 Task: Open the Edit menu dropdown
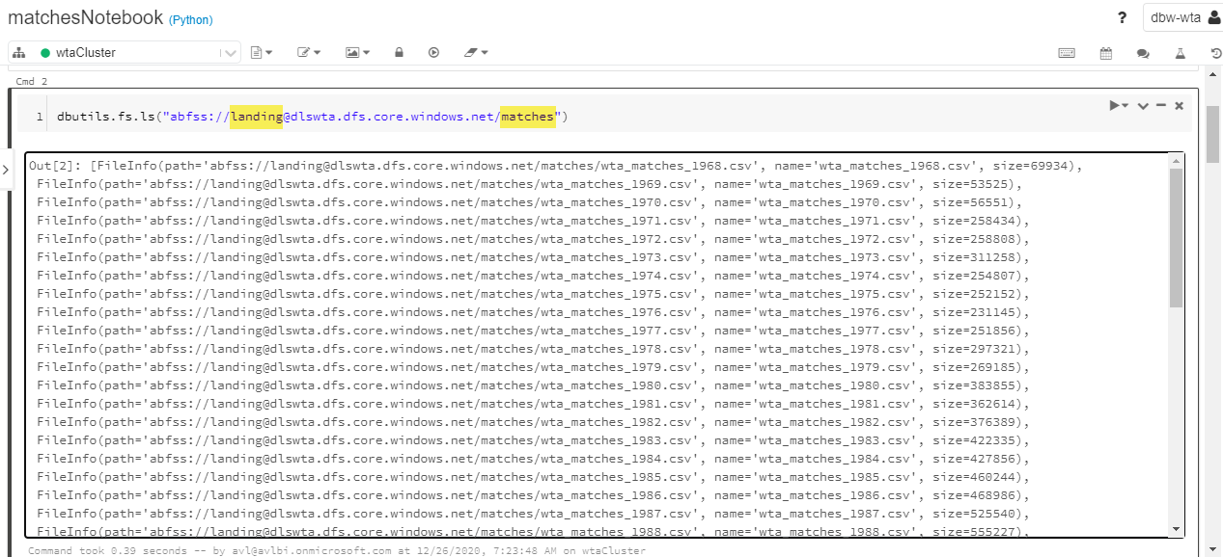pyautogui.click(x=309, y=53)
